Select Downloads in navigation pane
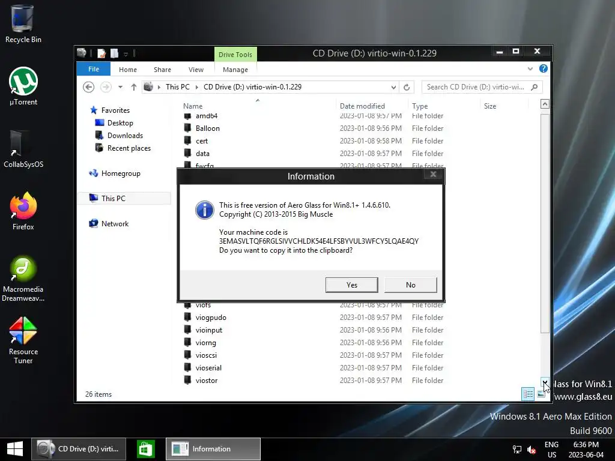 [x=125, y=135]
